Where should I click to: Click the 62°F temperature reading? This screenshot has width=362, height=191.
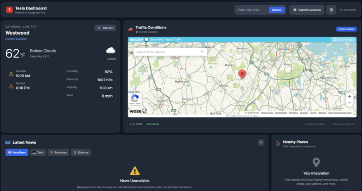pyautogui.click(x=15, y=53)
